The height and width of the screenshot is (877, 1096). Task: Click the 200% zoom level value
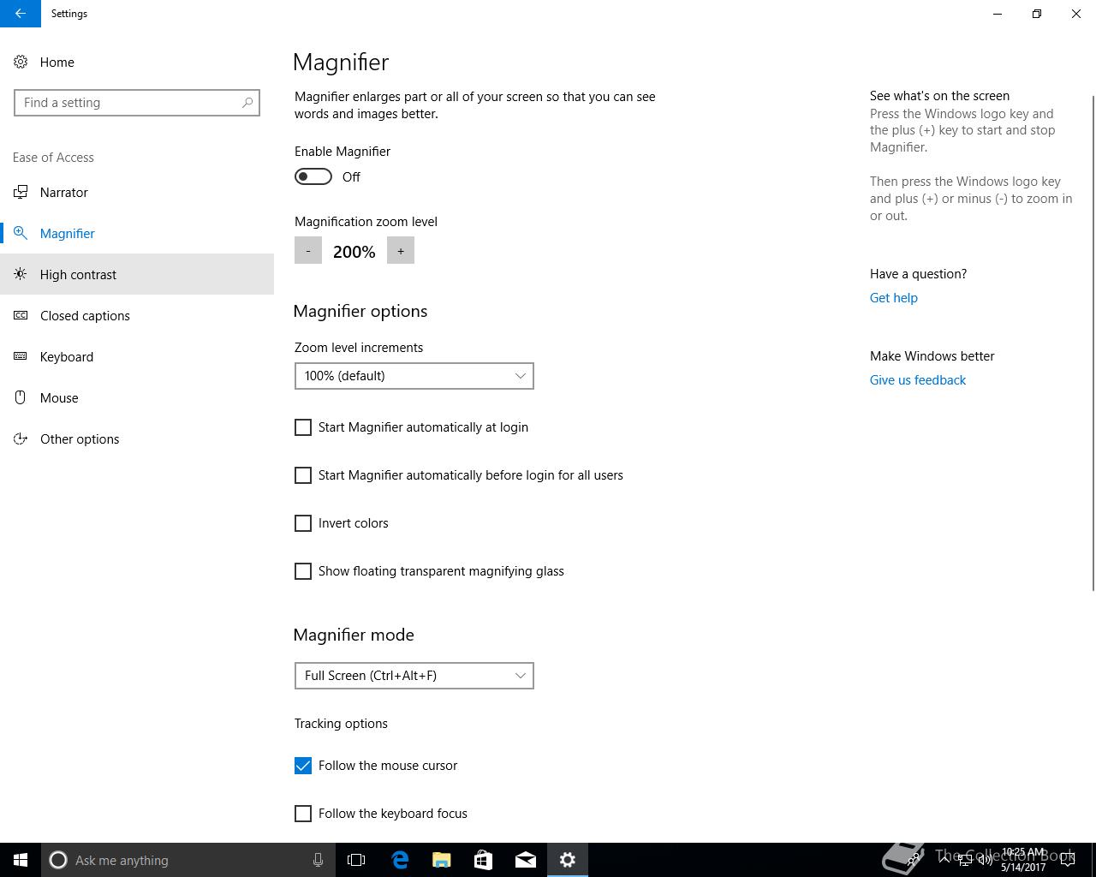pos(354,252)
